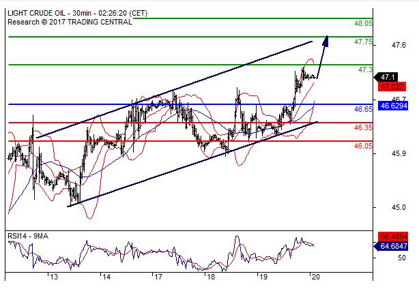Click date label 19 on time axis
Viewport: 419px width, 289px height.
point(263,277)
